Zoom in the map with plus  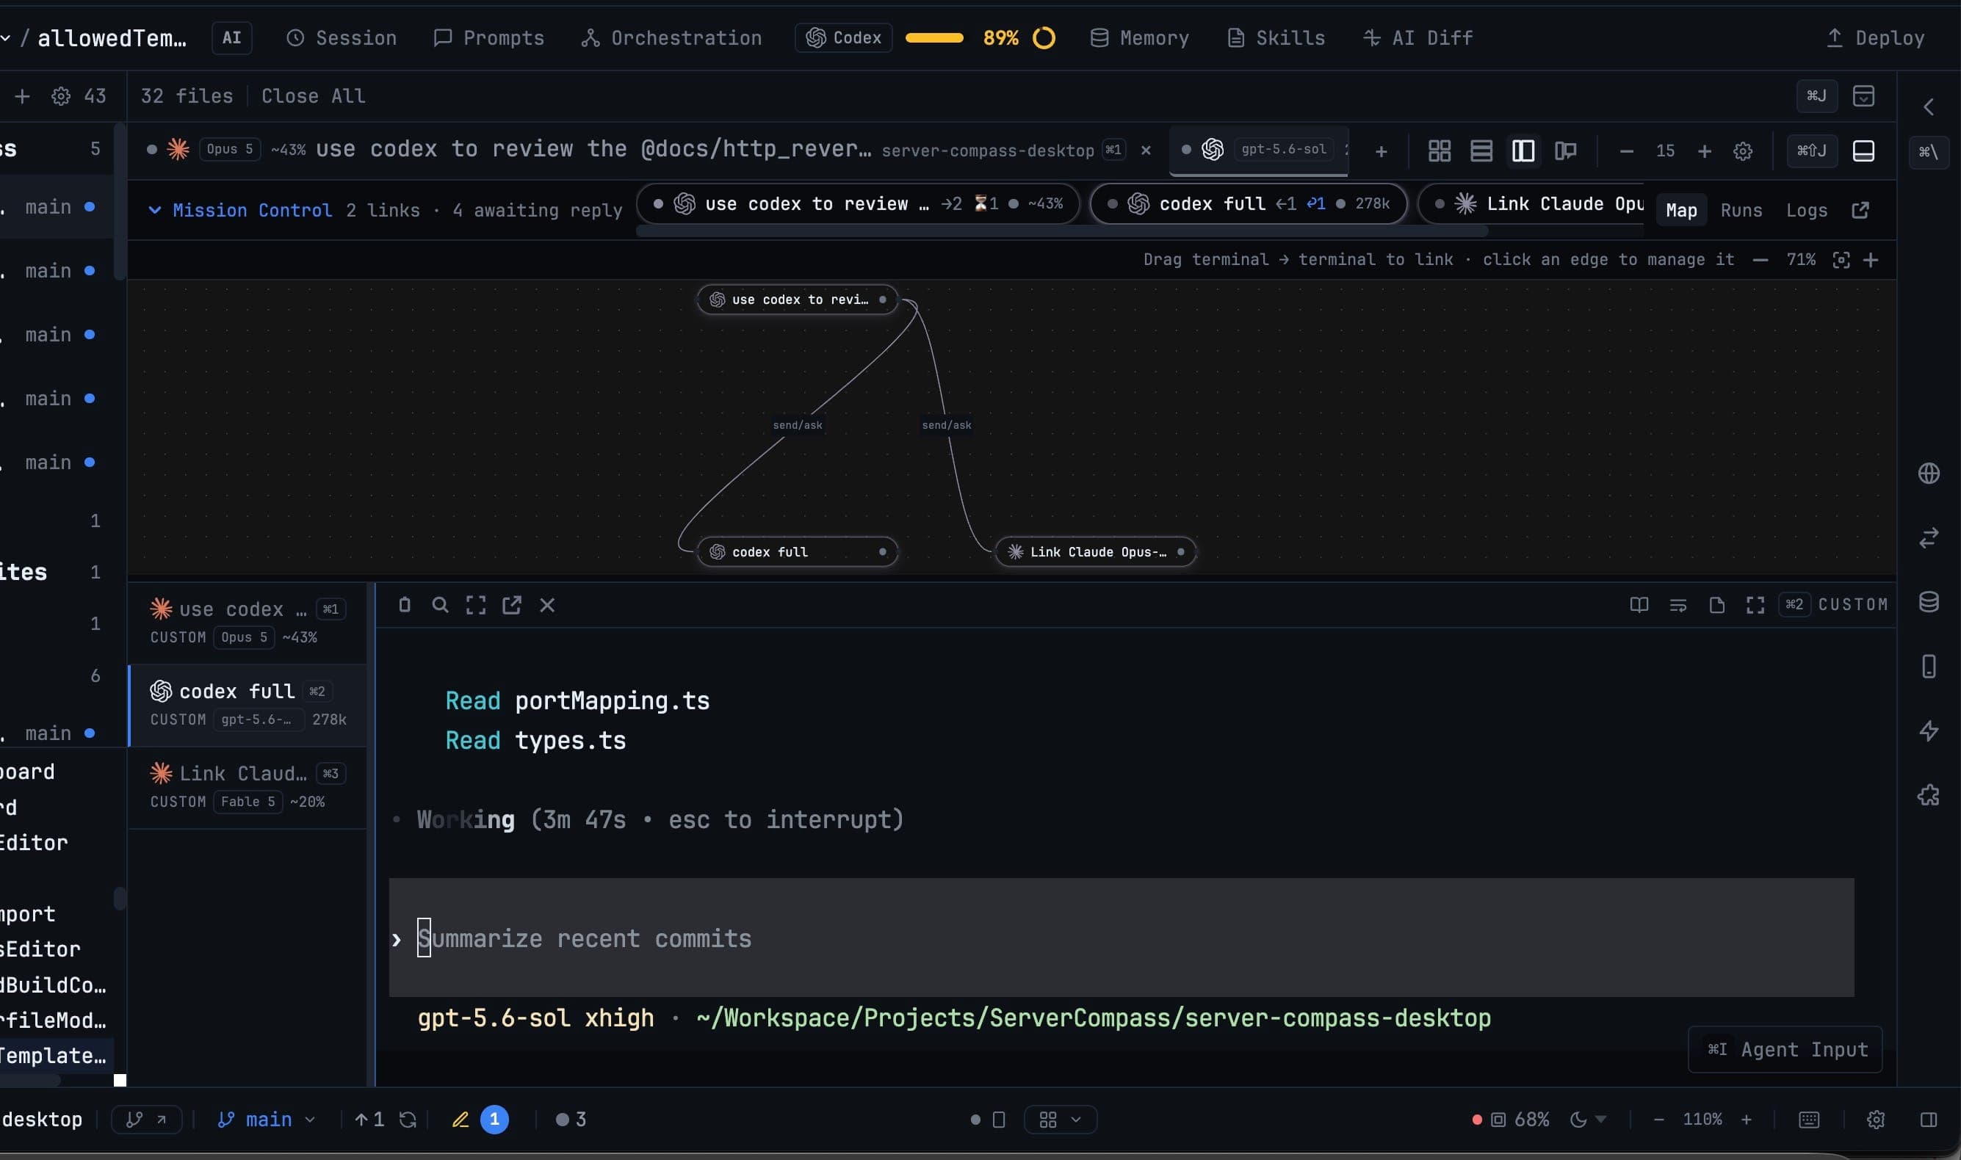tap(1871, 259)
